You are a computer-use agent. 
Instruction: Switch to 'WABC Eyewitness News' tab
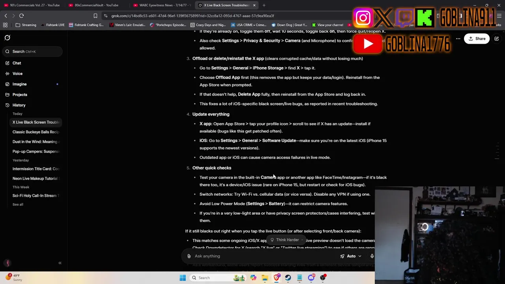click(x=162, y=5)
